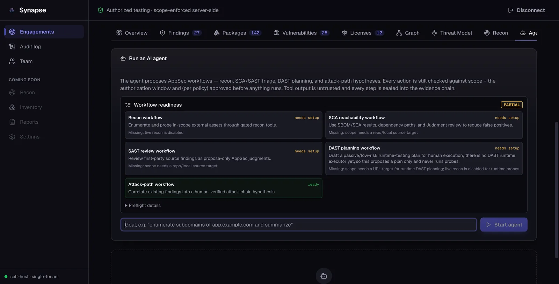Image resolution: width=559 pixels, height=284 pixels.
Task: Open the Findings tab
Action: [181, 33]
